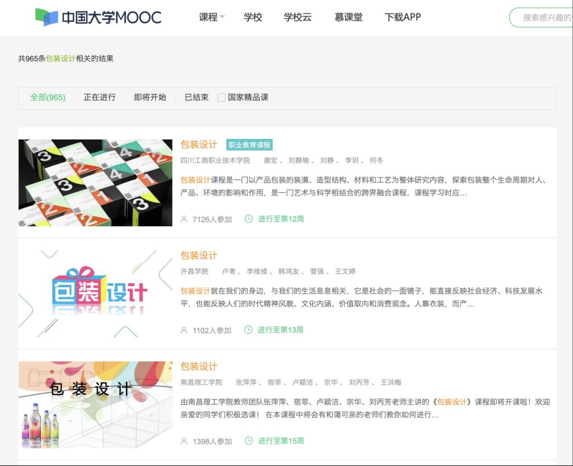Image resolution: width=573 pixels, height=466 pixels.
Task: Go to the 学校 navigation item
Action: click(253, 17)
